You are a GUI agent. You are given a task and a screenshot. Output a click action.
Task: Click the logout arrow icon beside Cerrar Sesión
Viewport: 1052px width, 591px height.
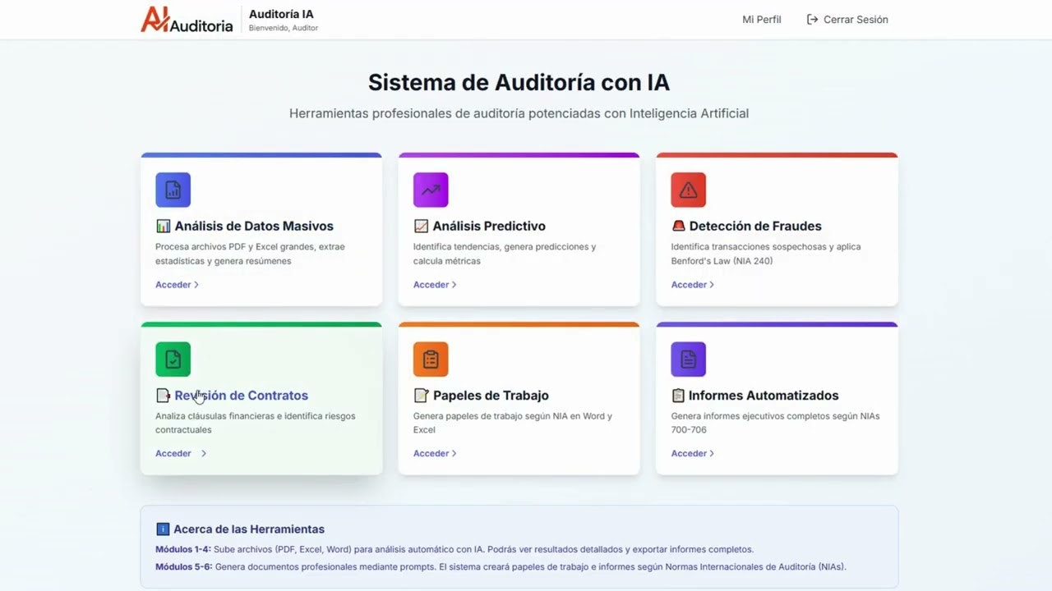[x=813, y=20]
